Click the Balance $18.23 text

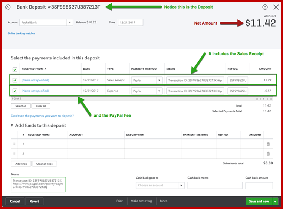point(86,22)
